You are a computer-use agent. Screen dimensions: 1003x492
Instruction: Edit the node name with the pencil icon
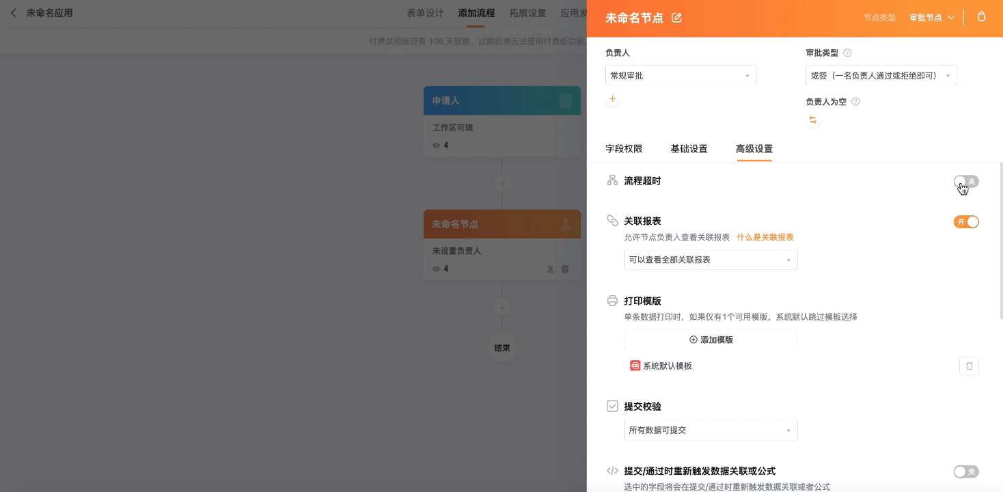coord(676,18)
